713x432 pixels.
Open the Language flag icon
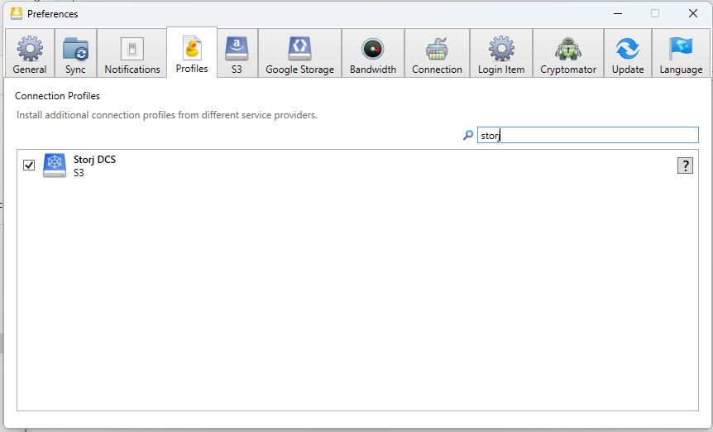point(681,49)
